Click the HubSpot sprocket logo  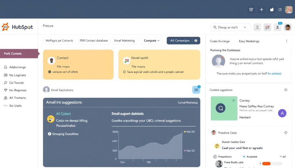coord(5,27)
